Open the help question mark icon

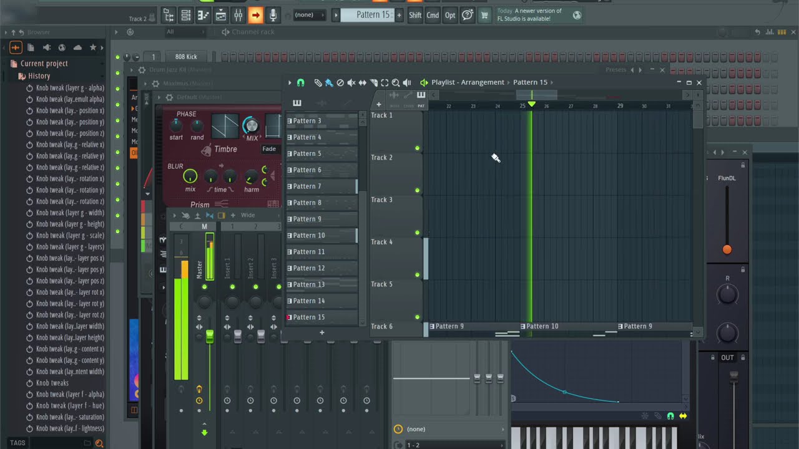pos(467,15)
